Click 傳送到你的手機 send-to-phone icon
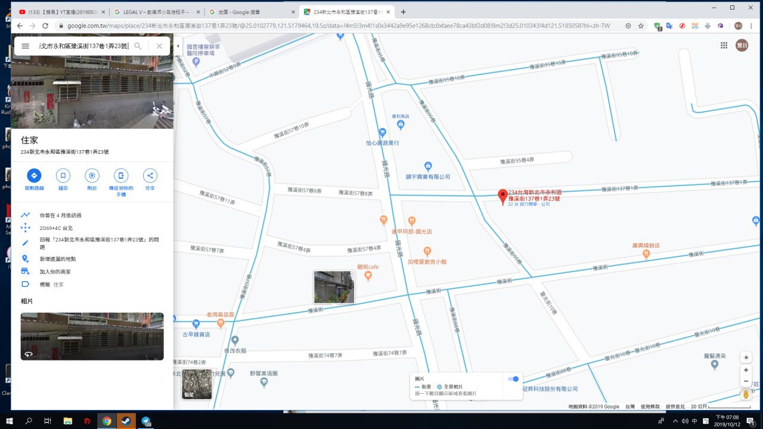 tap(121, 176)
